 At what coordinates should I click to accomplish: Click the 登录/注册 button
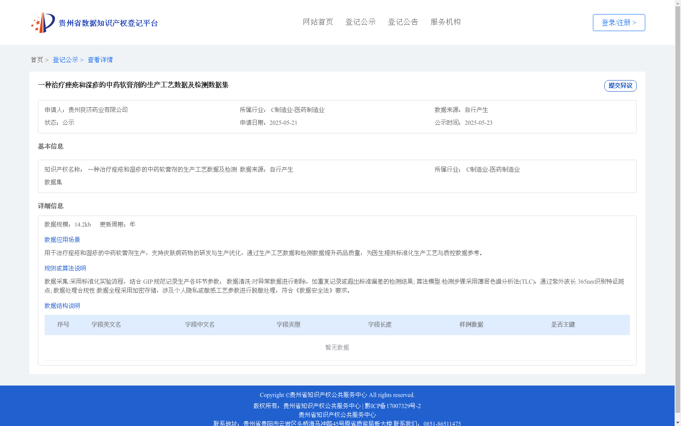tap(619, 23)
